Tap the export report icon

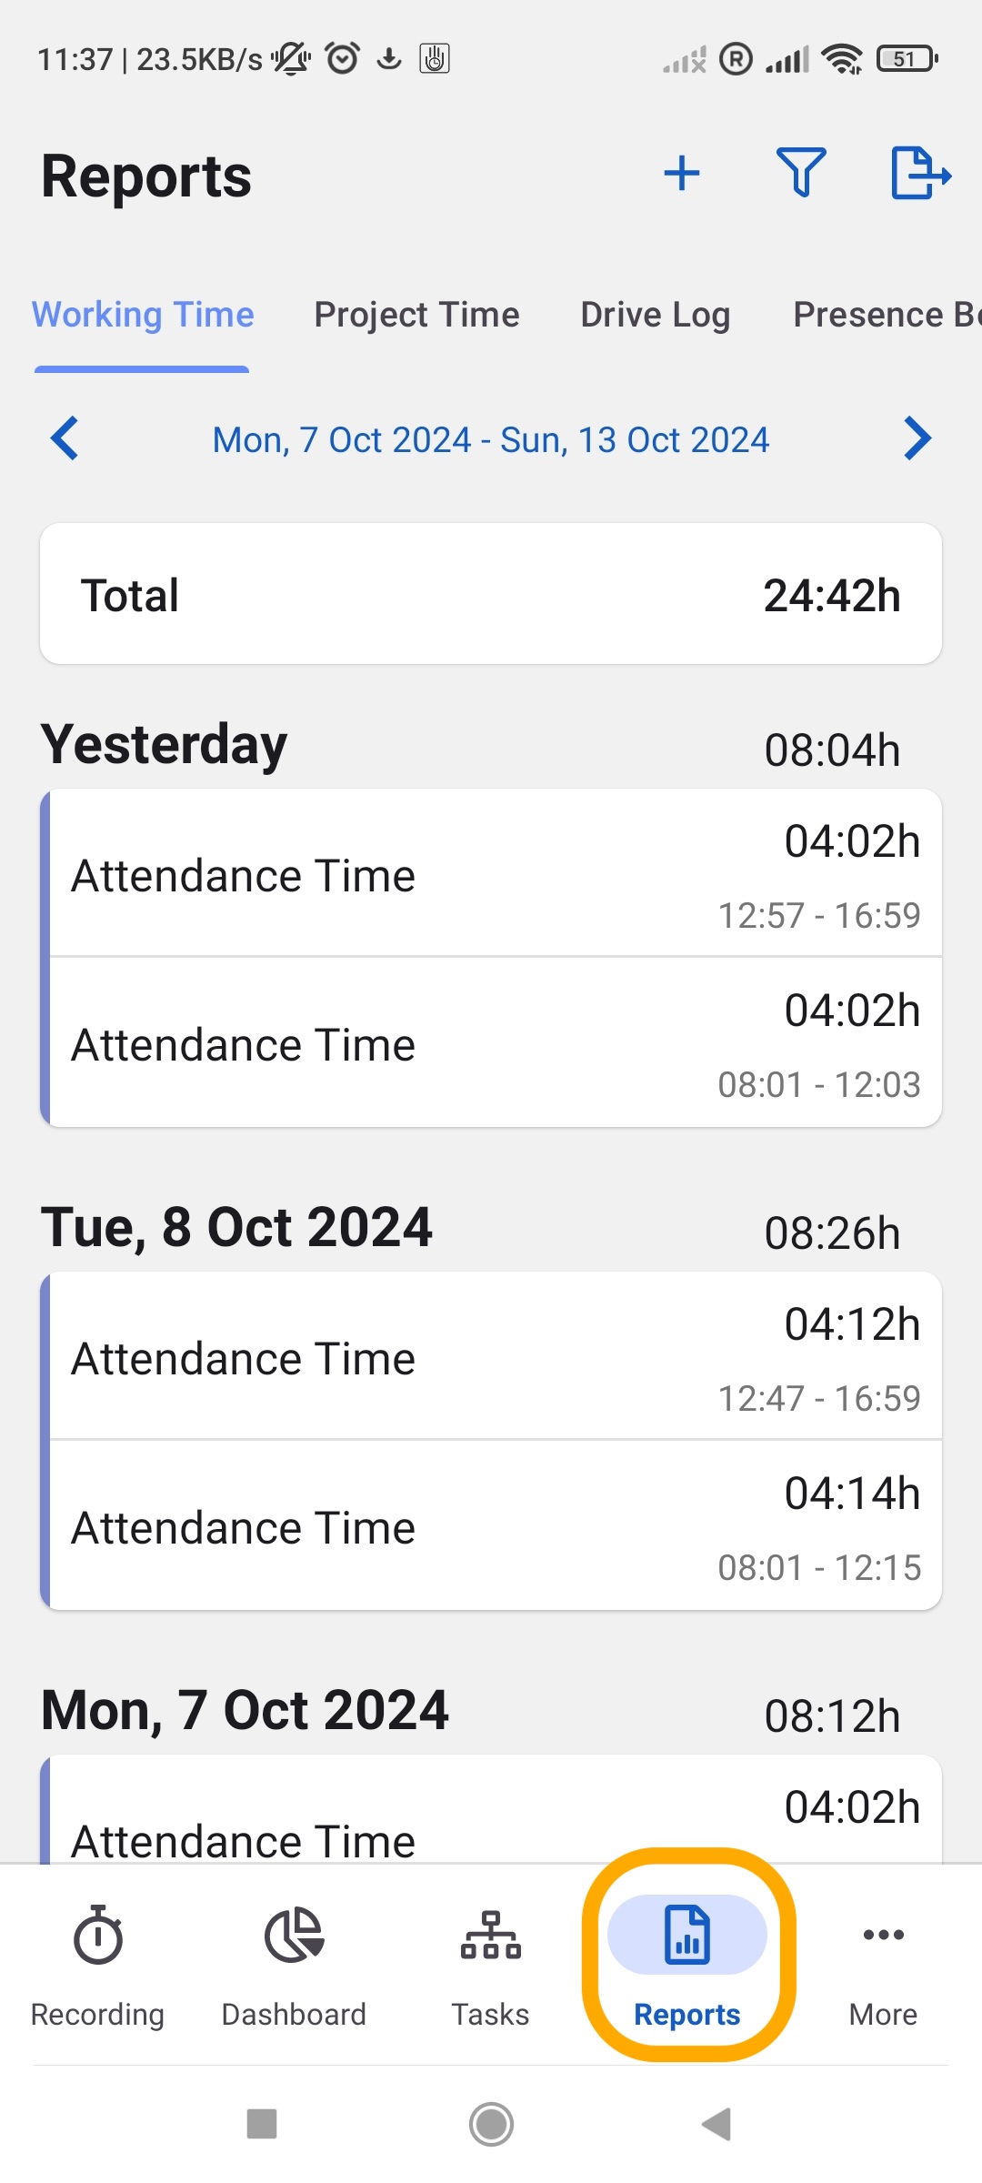(x=920, y=172)
